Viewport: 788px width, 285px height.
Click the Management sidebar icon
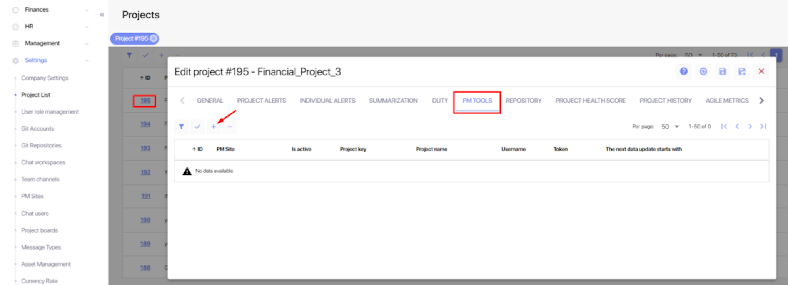pos(15,44)
